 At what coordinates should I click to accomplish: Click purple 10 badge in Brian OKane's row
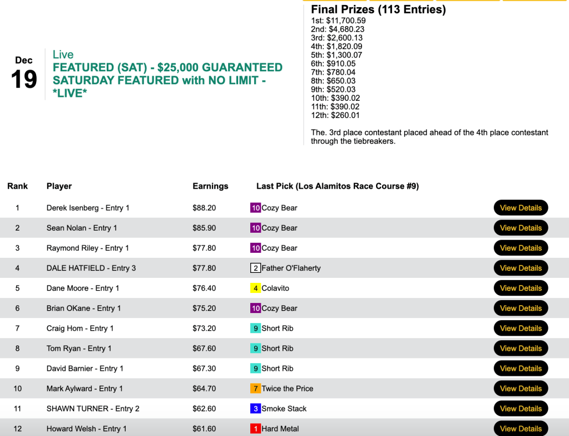pos(255,308)
